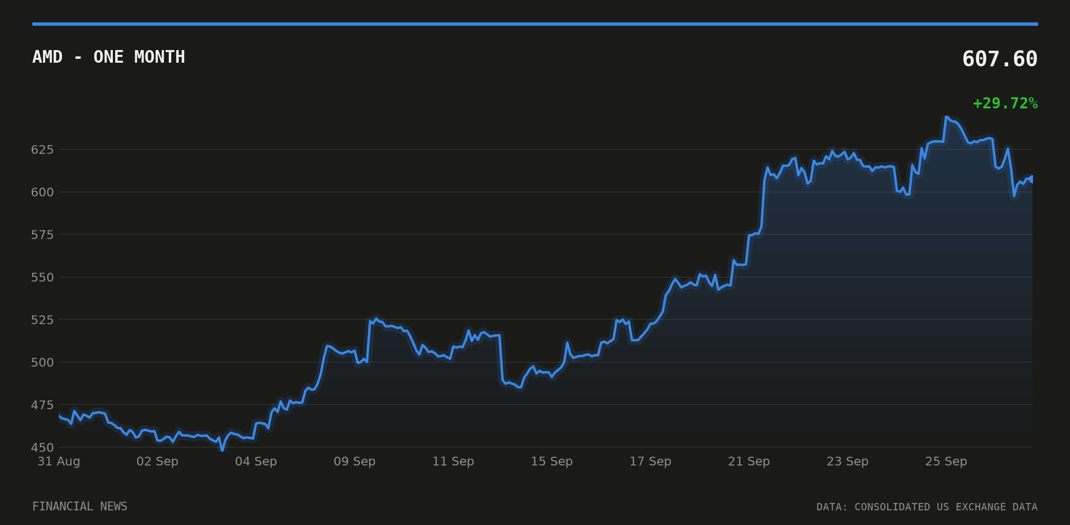Click the 575 y-axis label
This screenshot has height=525, width=1070.
pyautogui.click(x=42, y=235)
